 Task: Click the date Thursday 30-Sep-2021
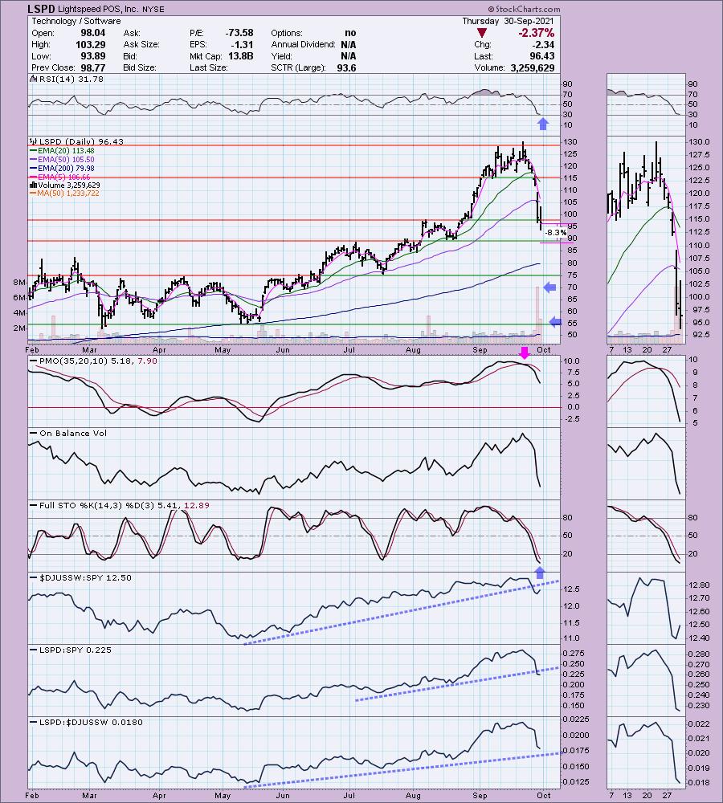coord(508,21)
